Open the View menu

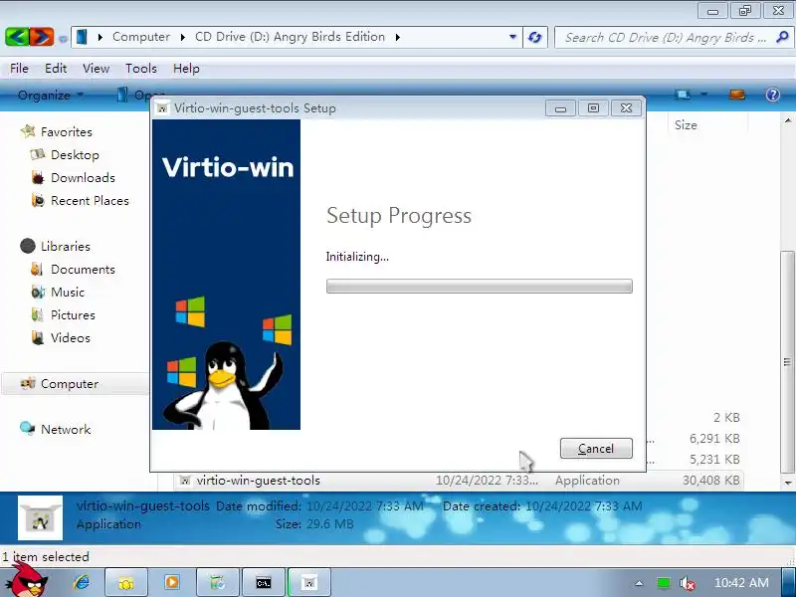pyautogui.click(x=96, y=68)
